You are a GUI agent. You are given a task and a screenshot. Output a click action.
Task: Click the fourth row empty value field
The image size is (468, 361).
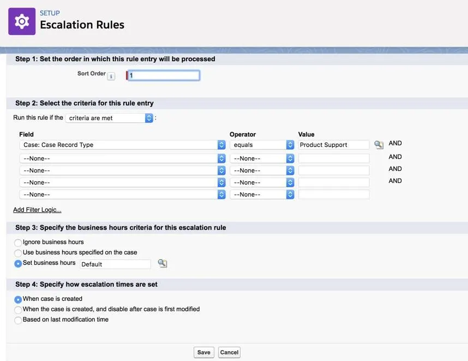tap(334, 182)
